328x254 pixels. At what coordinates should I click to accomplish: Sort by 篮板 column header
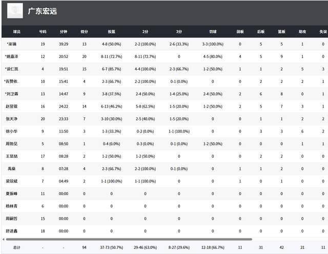pyautogui.click(x=281, y=31)
